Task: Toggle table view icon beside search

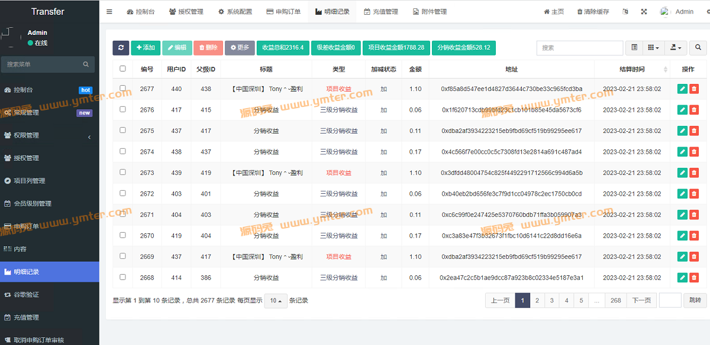Action: pos(634,48)
